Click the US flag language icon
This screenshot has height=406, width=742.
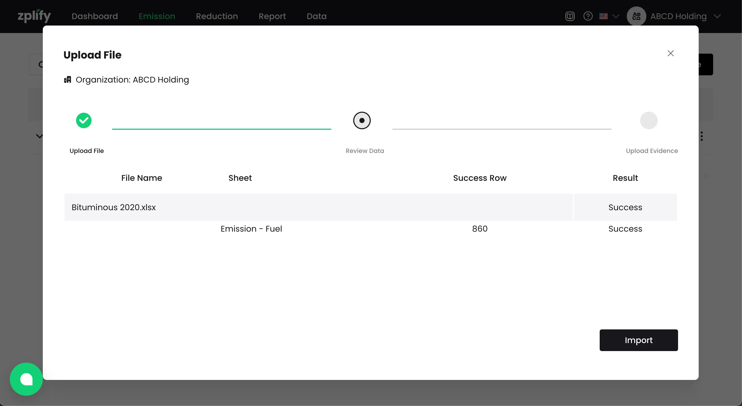603,16
